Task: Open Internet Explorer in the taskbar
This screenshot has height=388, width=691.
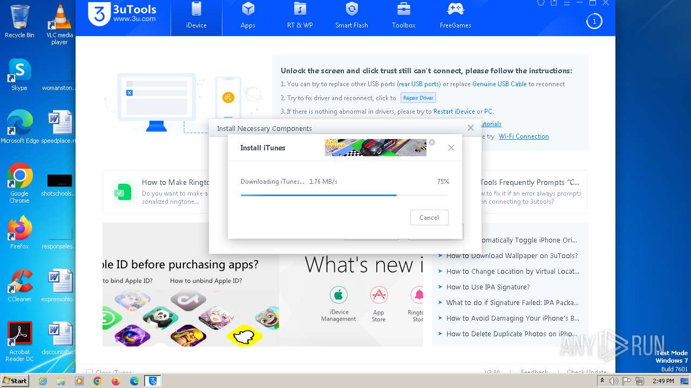Action: tap(43, 381)
